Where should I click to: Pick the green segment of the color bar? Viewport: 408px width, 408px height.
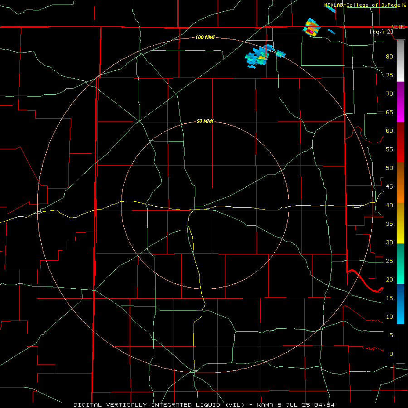coord(400,263)
